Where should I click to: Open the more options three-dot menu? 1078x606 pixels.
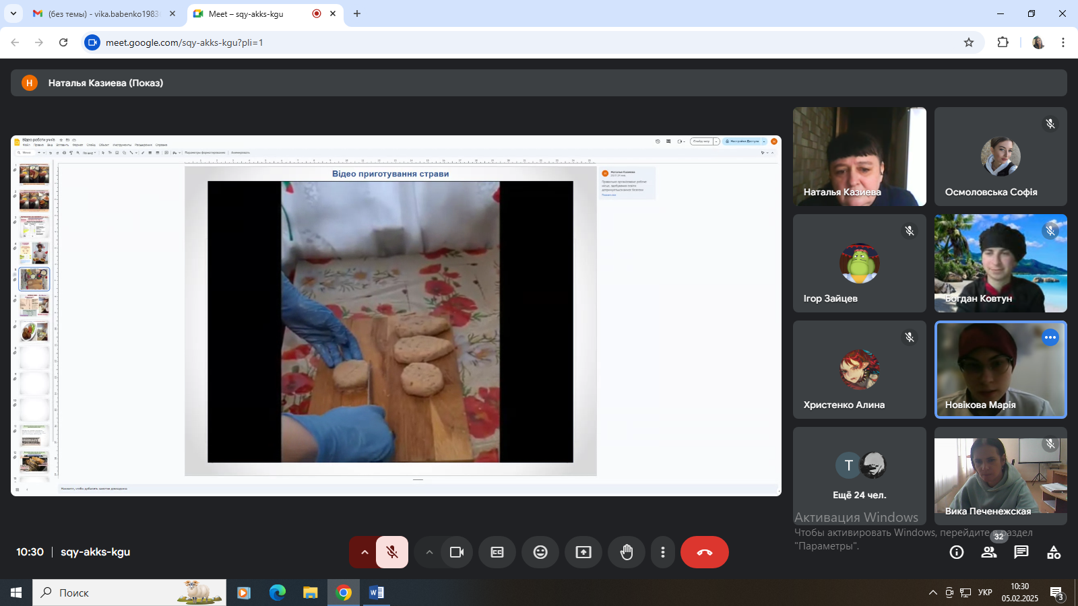point(663,552)
